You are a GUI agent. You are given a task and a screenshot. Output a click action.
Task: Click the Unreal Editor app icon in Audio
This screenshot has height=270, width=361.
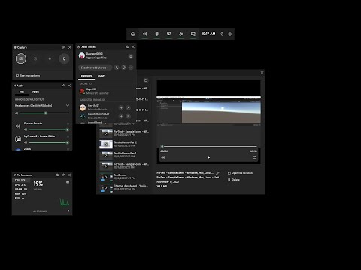18,139
